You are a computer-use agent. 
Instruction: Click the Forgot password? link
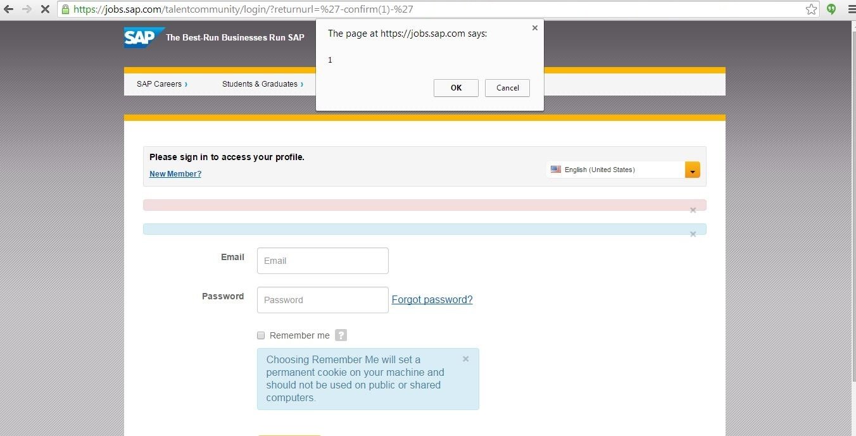(432, 300)
